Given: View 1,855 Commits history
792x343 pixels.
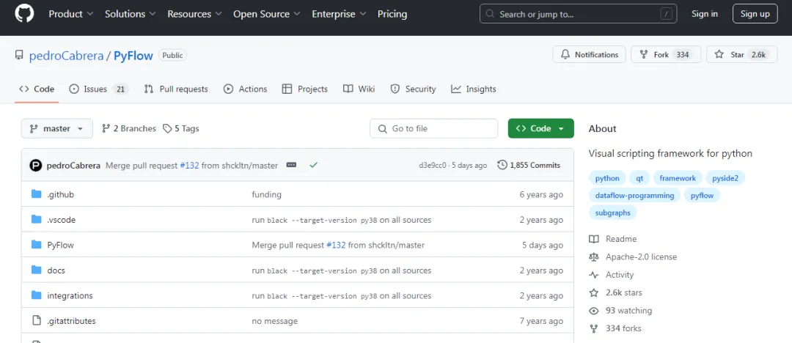Looking at the screenshot, I should click(529, 165).
